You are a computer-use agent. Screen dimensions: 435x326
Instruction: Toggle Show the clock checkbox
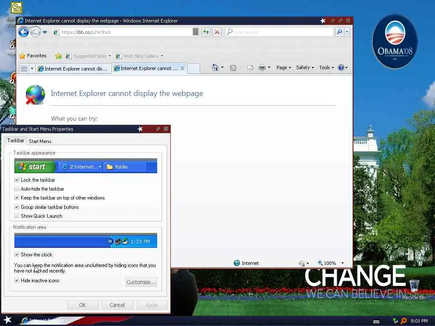[x=17, y=254]
